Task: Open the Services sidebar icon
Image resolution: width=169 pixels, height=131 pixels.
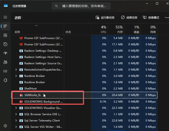Action: pos(5,80)
